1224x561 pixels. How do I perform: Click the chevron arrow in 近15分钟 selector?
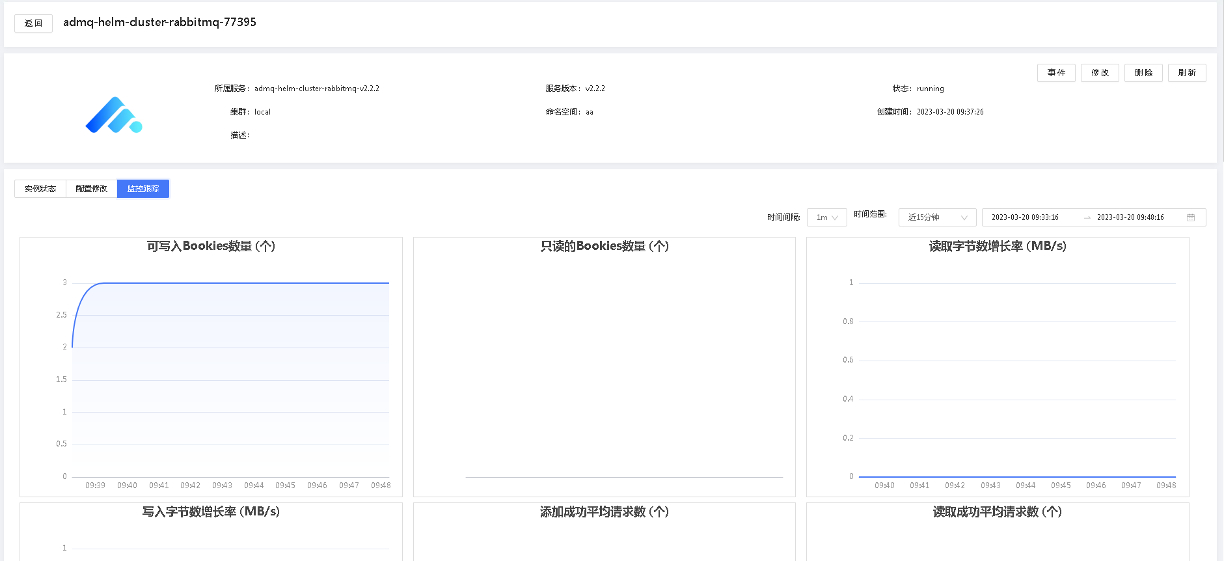click(964, 218)
